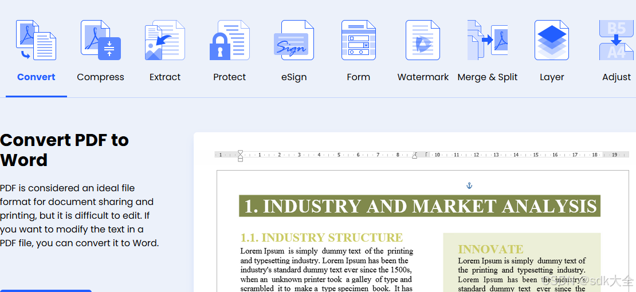Click the right indent marker on ruler
The image size is (636, 292).
414,155
